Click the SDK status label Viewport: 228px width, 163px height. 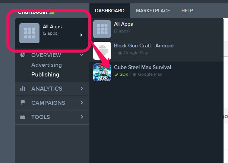(124, 74)
